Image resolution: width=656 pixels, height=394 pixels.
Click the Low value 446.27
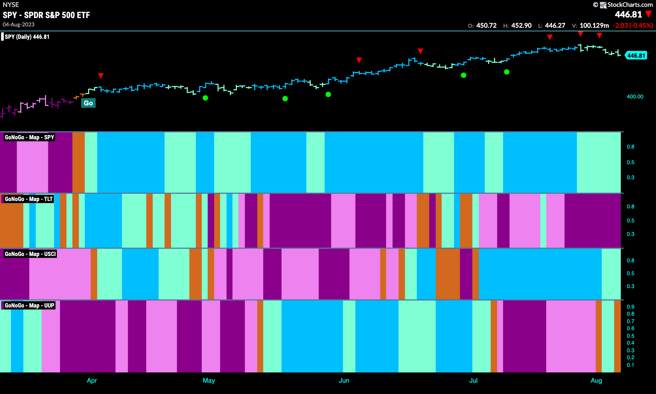coord(555,26)
